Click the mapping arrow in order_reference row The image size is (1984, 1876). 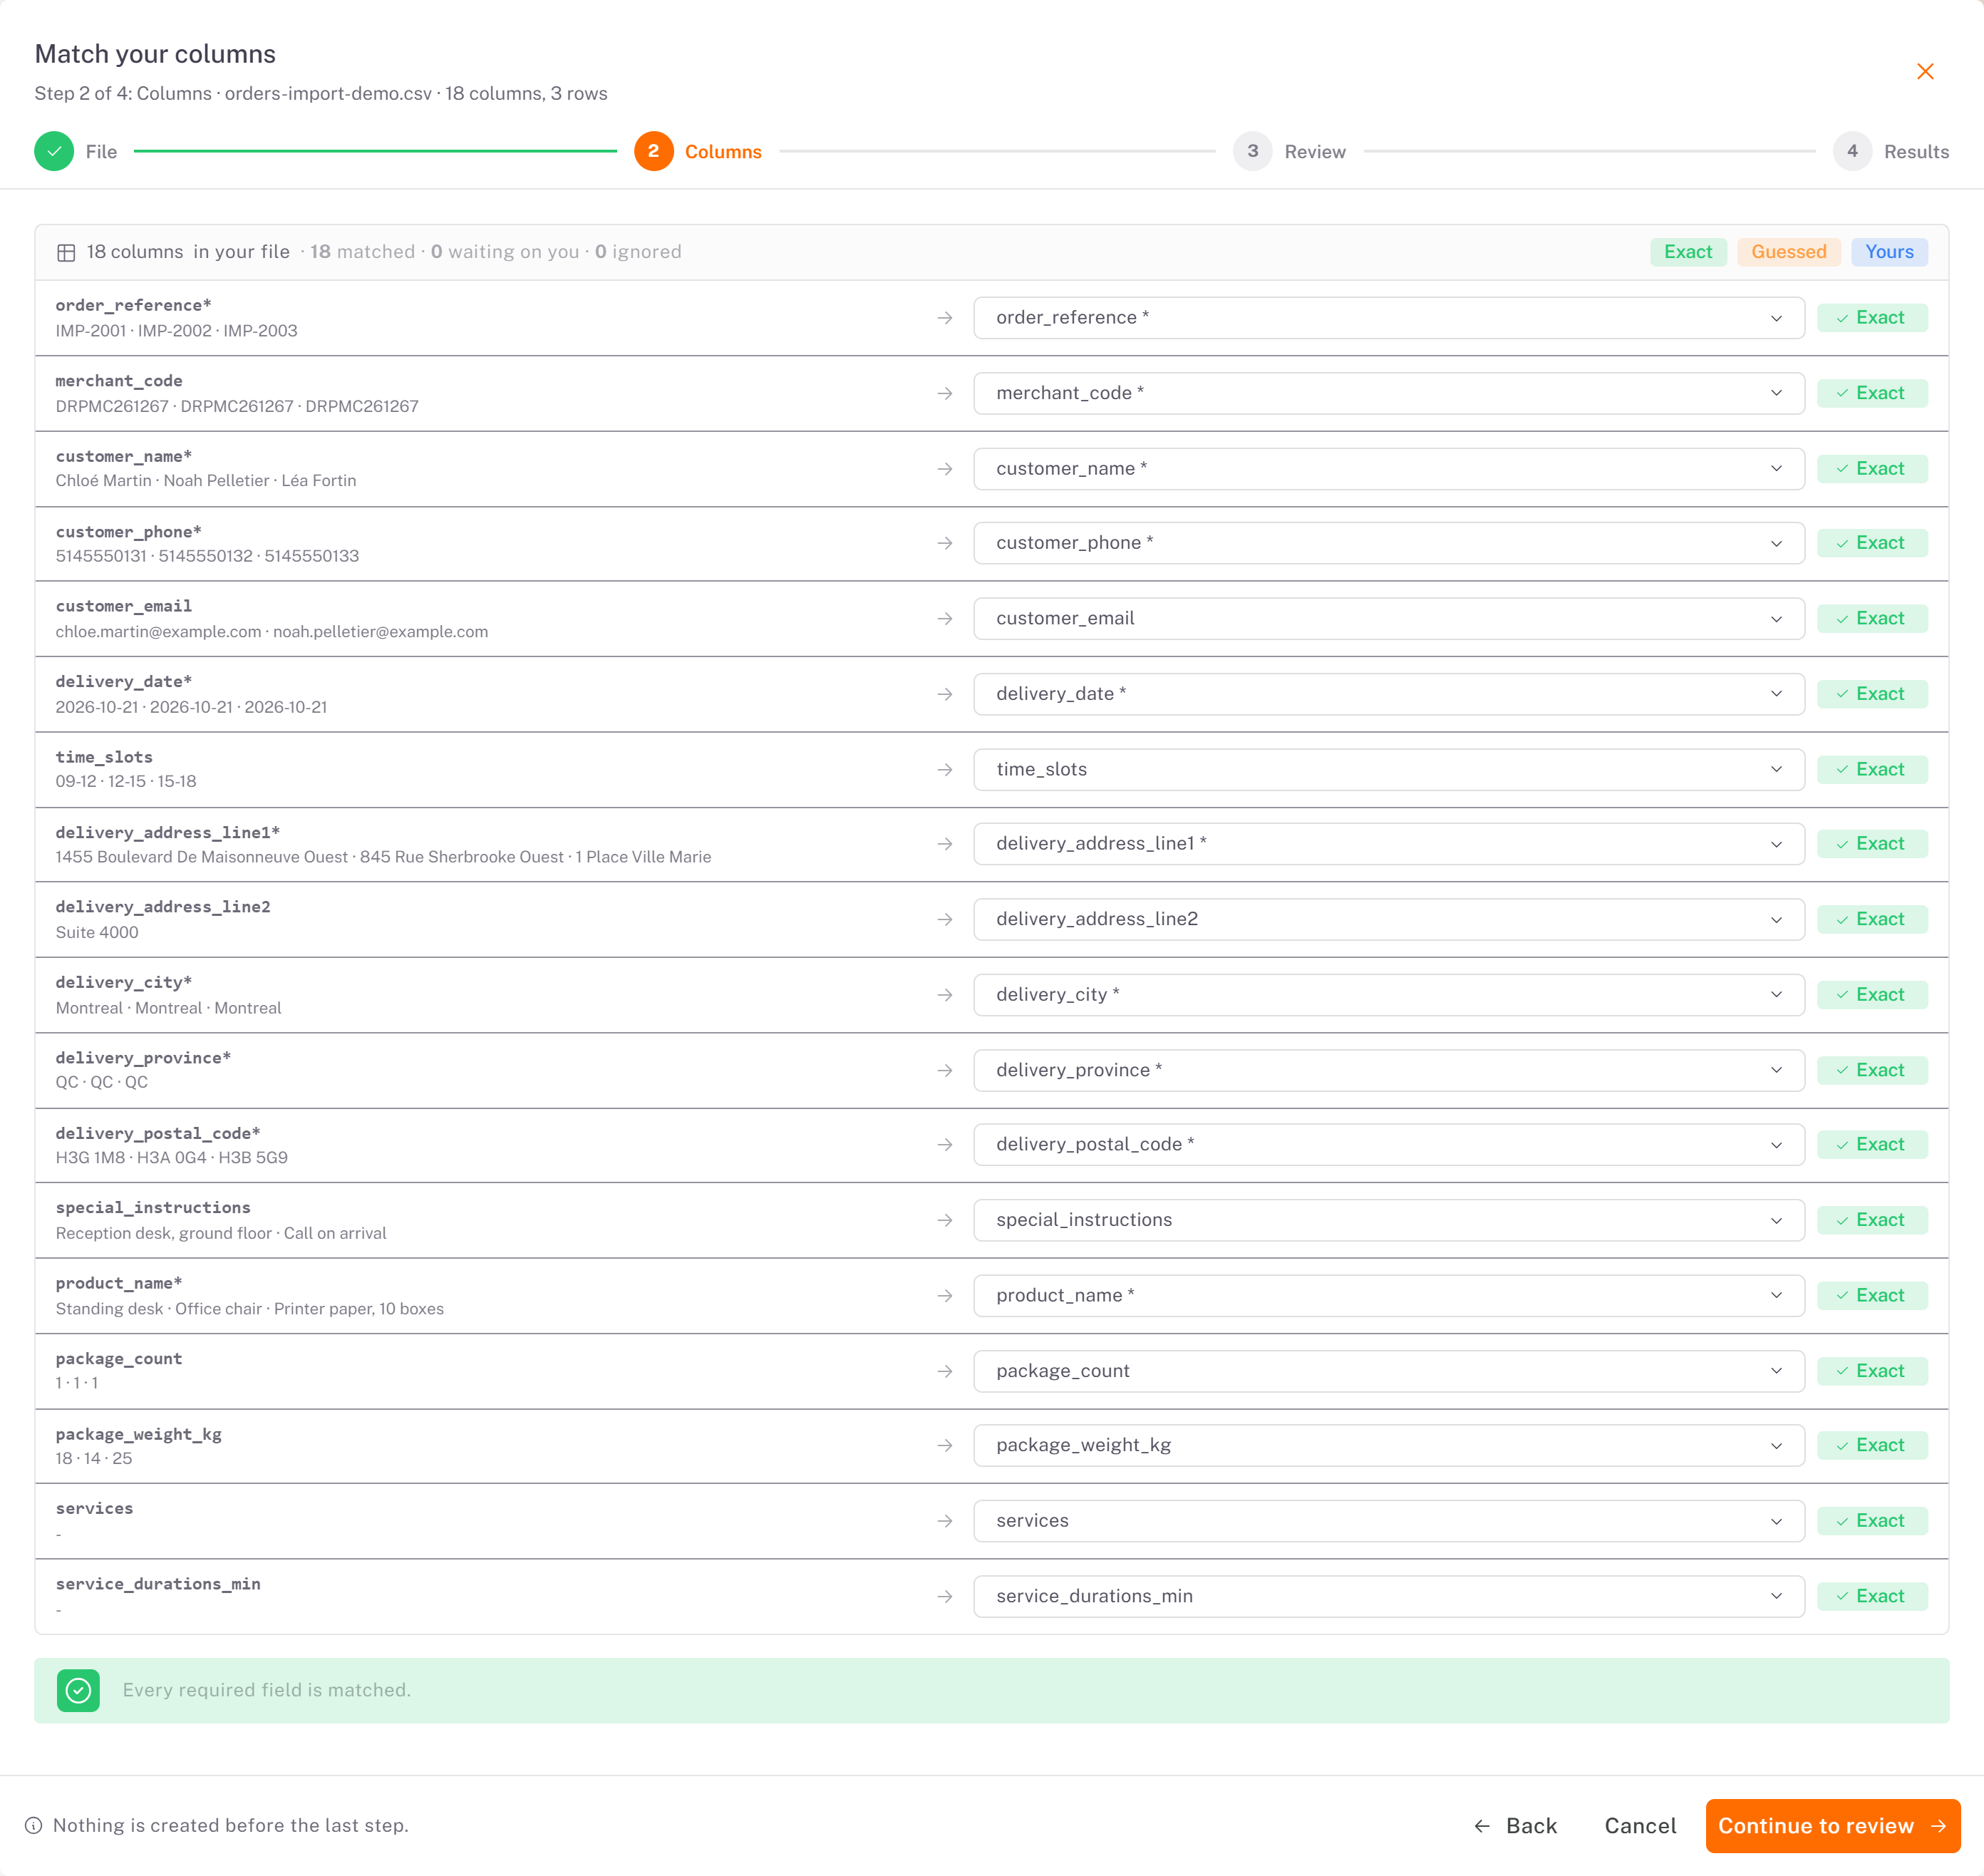945,318
